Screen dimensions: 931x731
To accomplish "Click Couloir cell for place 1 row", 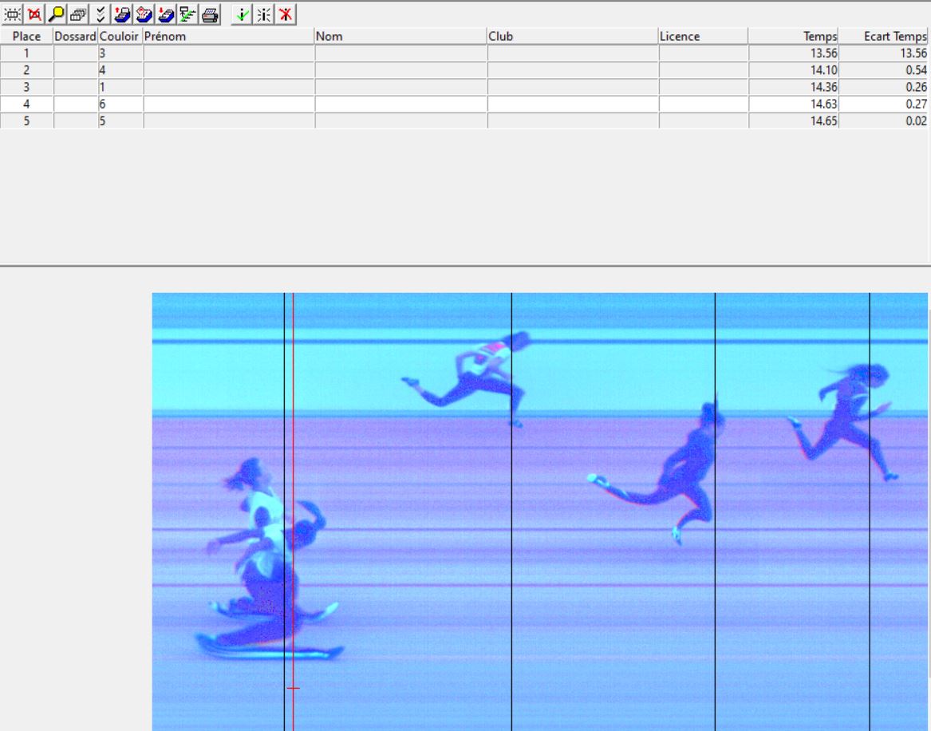I will [x=120, y=53].
